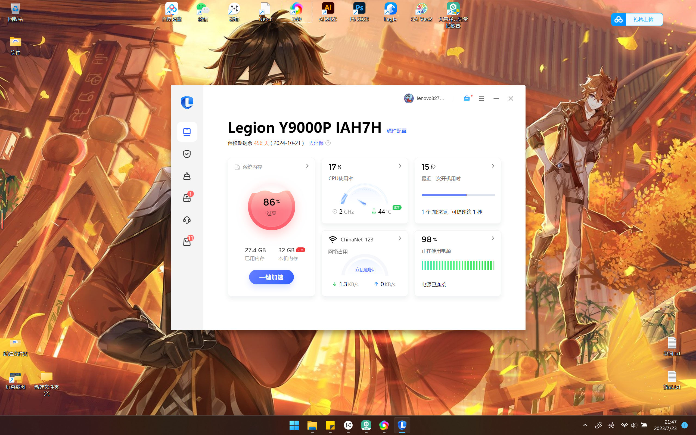Select the 大黄蜂云课堂播放器 desktop shortcut
This screenshot has height=435, width=696.
click(453, 15)
